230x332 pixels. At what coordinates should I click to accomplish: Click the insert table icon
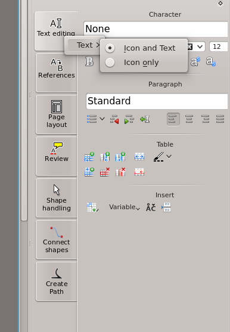92,207
